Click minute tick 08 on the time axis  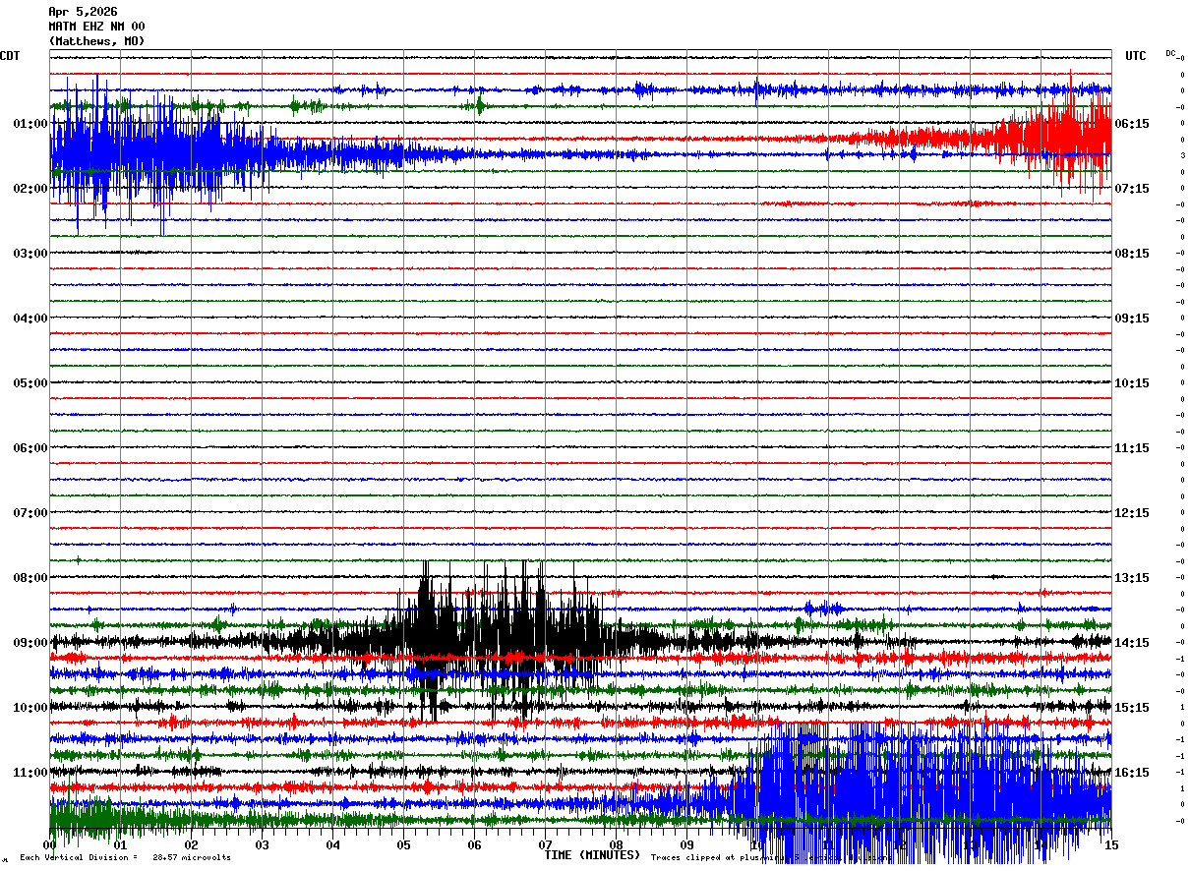tap(616, 845)
